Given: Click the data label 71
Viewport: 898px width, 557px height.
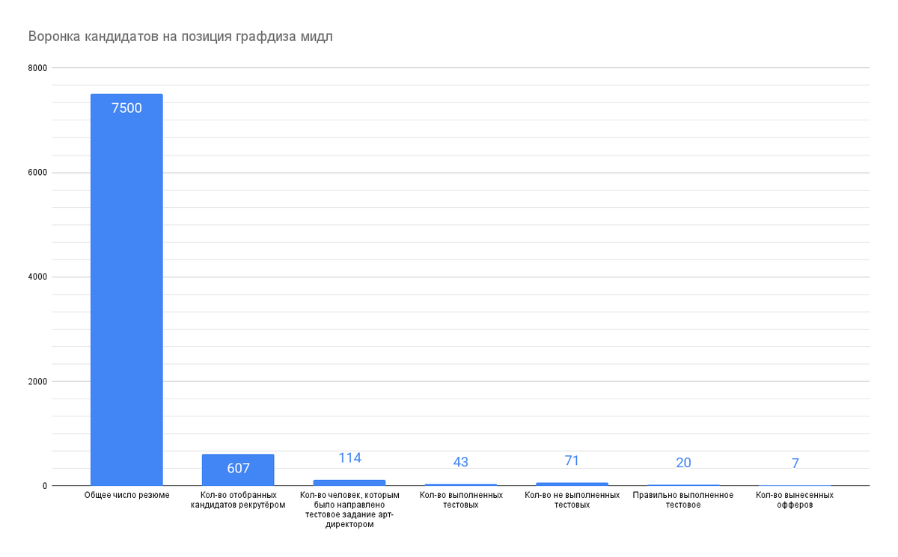Looking at the screenshot, I should (x=572, y=461).
